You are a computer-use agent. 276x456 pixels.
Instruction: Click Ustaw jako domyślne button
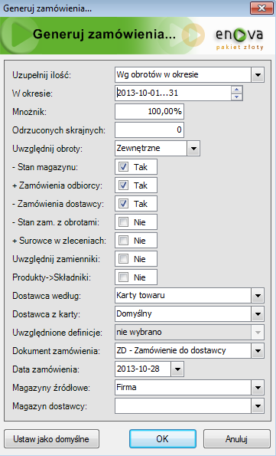pyautogui.click(x=51, y=439)
